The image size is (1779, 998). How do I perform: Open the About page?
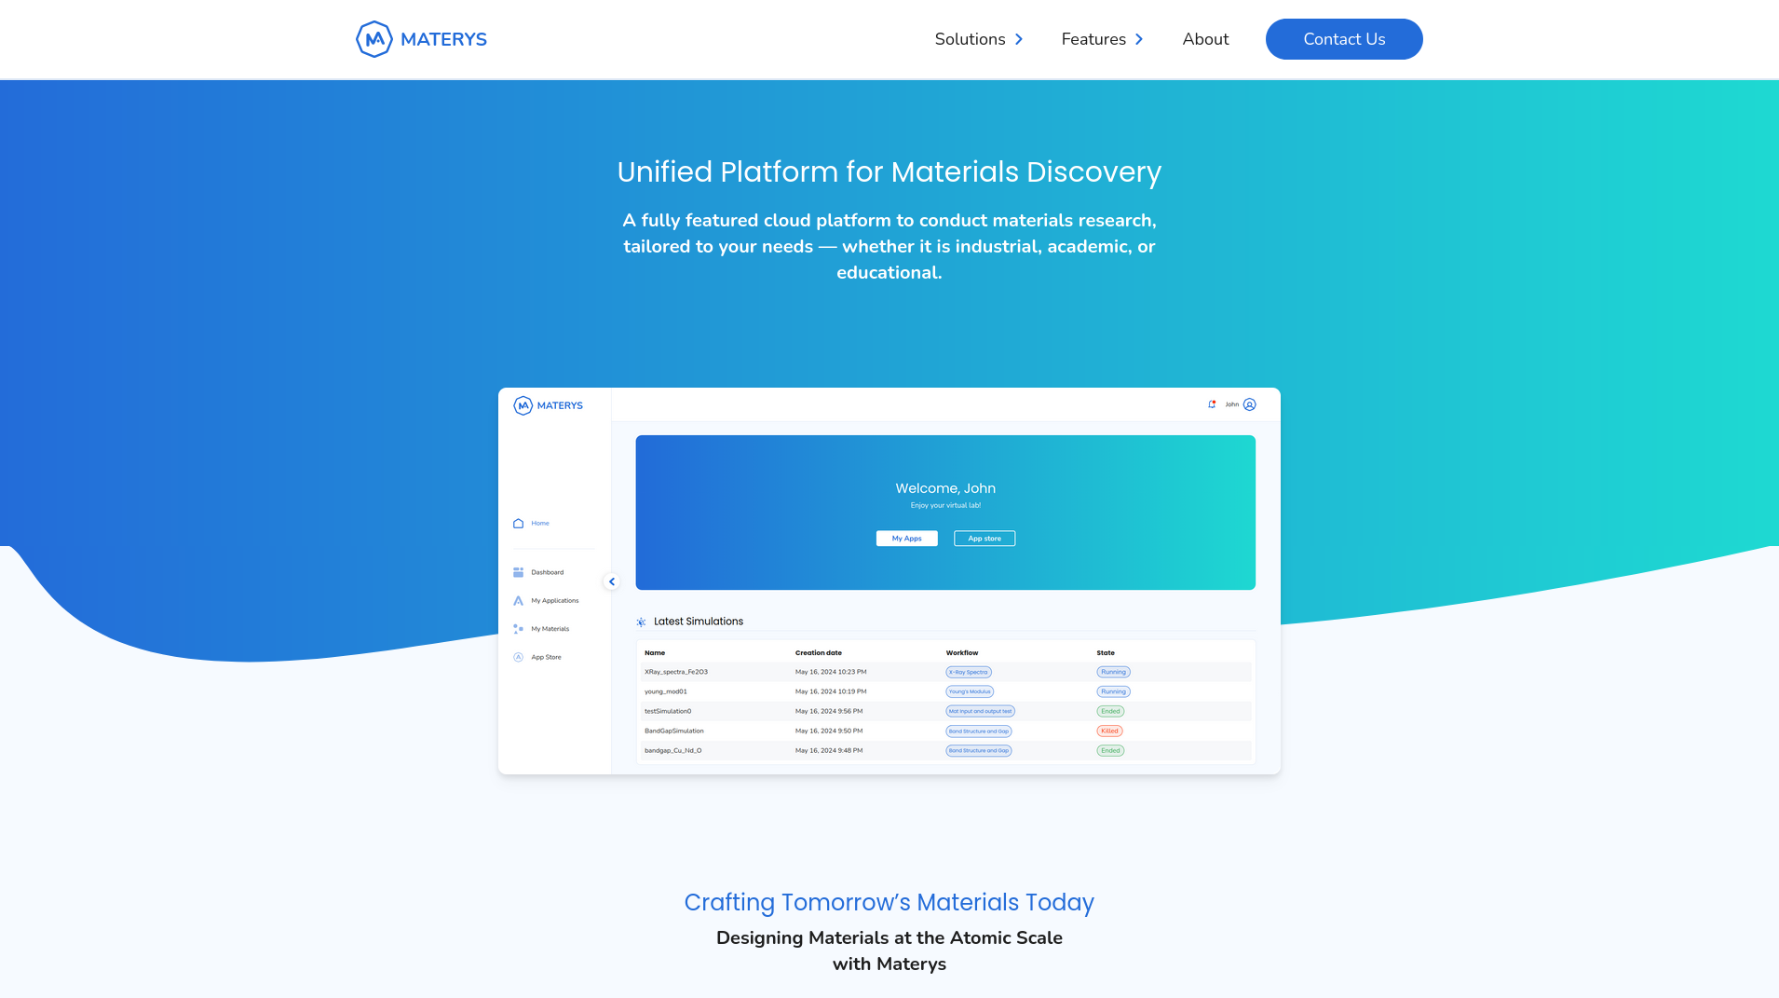(1205, 39)
